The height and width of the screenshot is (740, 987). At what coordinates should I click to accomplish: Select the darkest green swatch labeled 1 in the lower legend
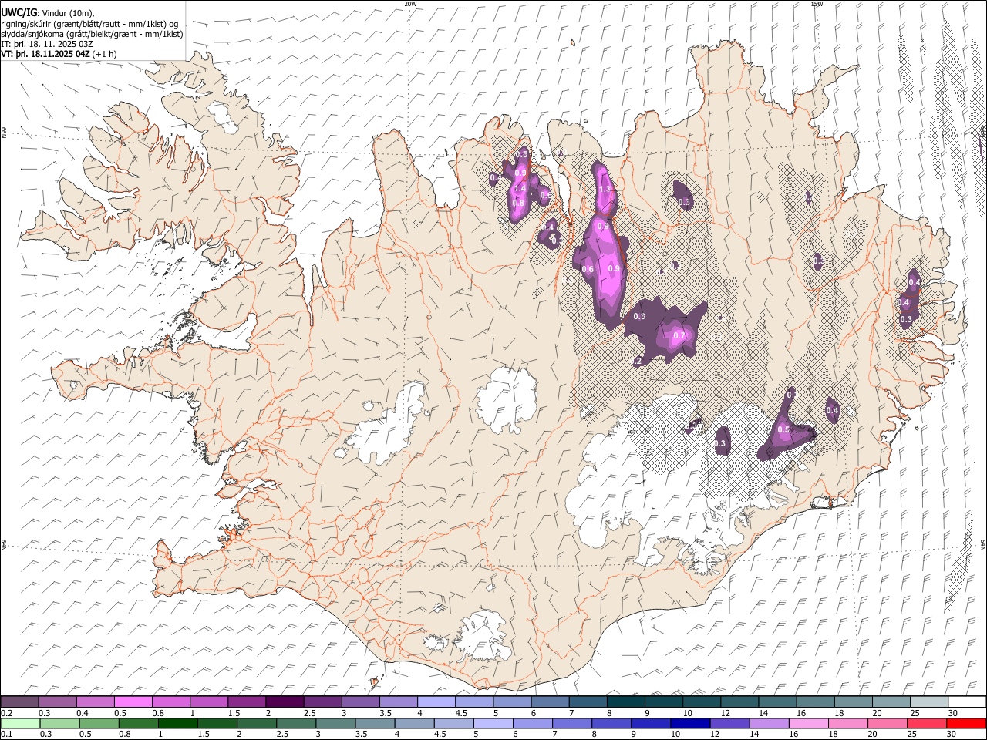[x=177, y=724]
